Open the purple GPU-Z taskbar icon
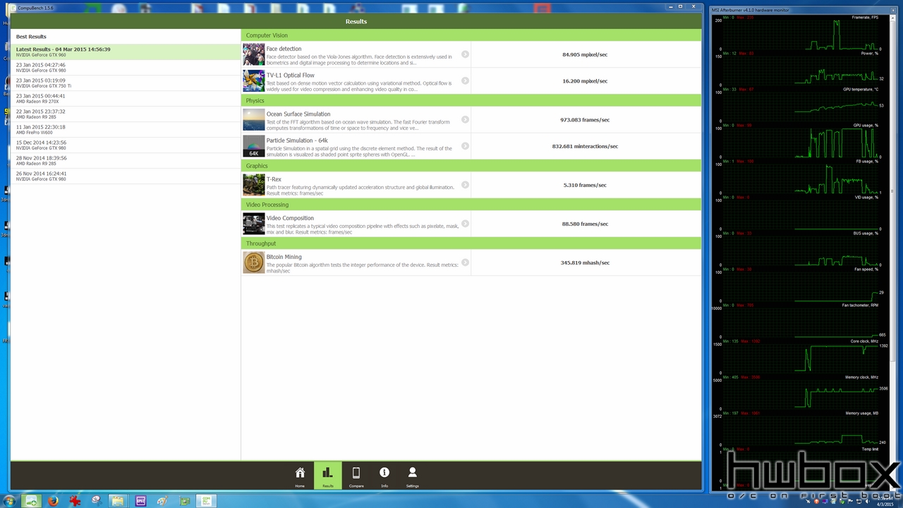Screen dimensions: 903x508 140,501
